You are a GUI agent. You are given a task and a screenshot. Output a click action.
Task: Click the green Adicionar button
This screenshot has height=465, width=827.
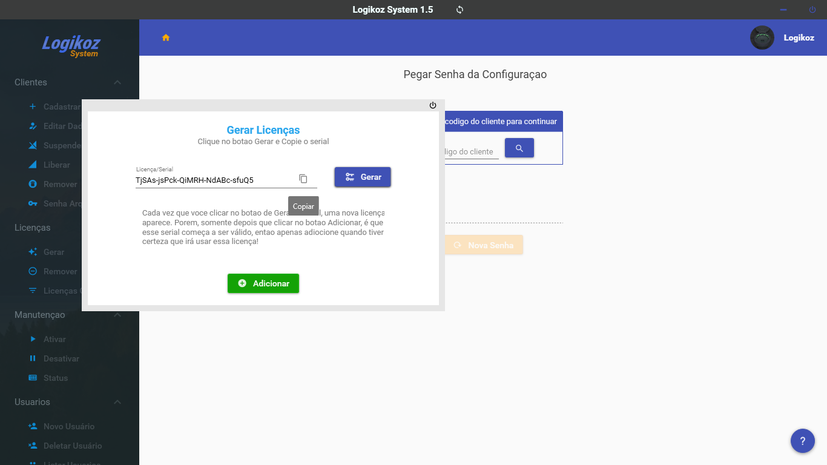[263, 283]
